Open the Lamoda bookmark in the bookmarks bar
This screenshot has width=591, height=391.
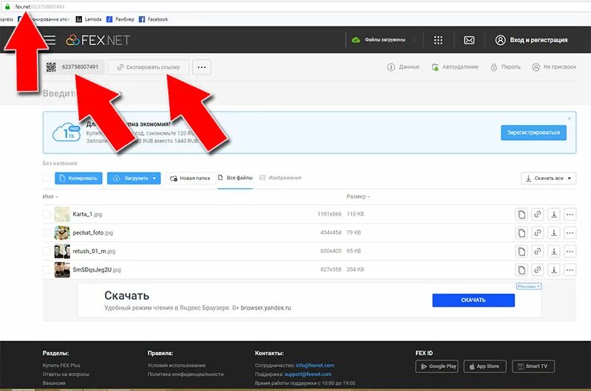pos(89,19)
